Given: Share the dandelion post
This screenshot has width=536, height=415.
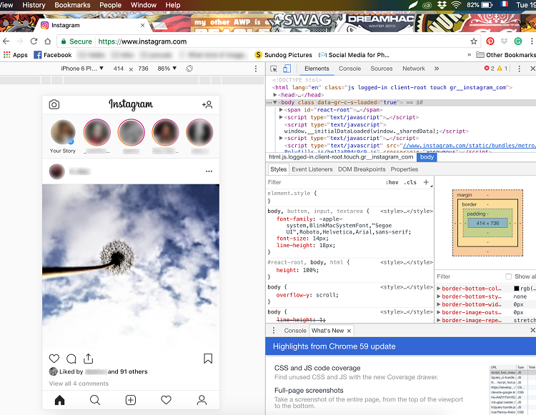Looking at the screenshot, I should pos(88,359).
